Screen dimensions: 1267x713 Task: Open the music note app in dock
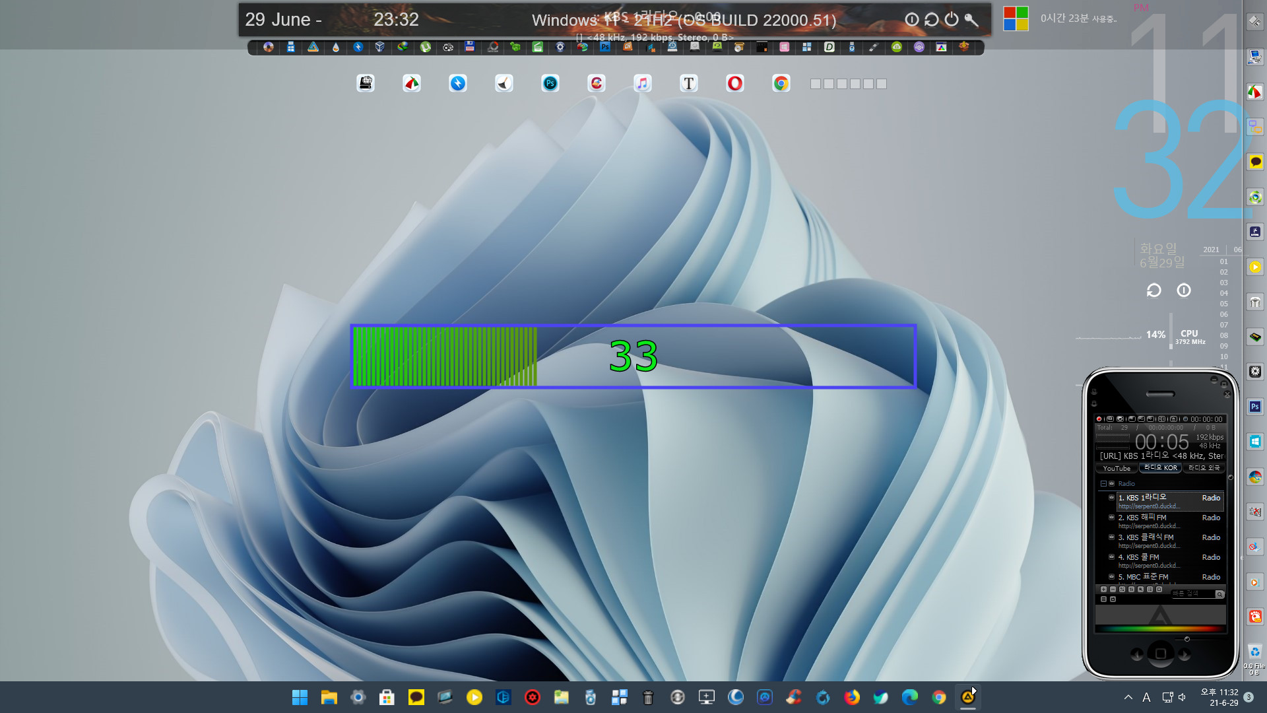(x=642, y=83)
